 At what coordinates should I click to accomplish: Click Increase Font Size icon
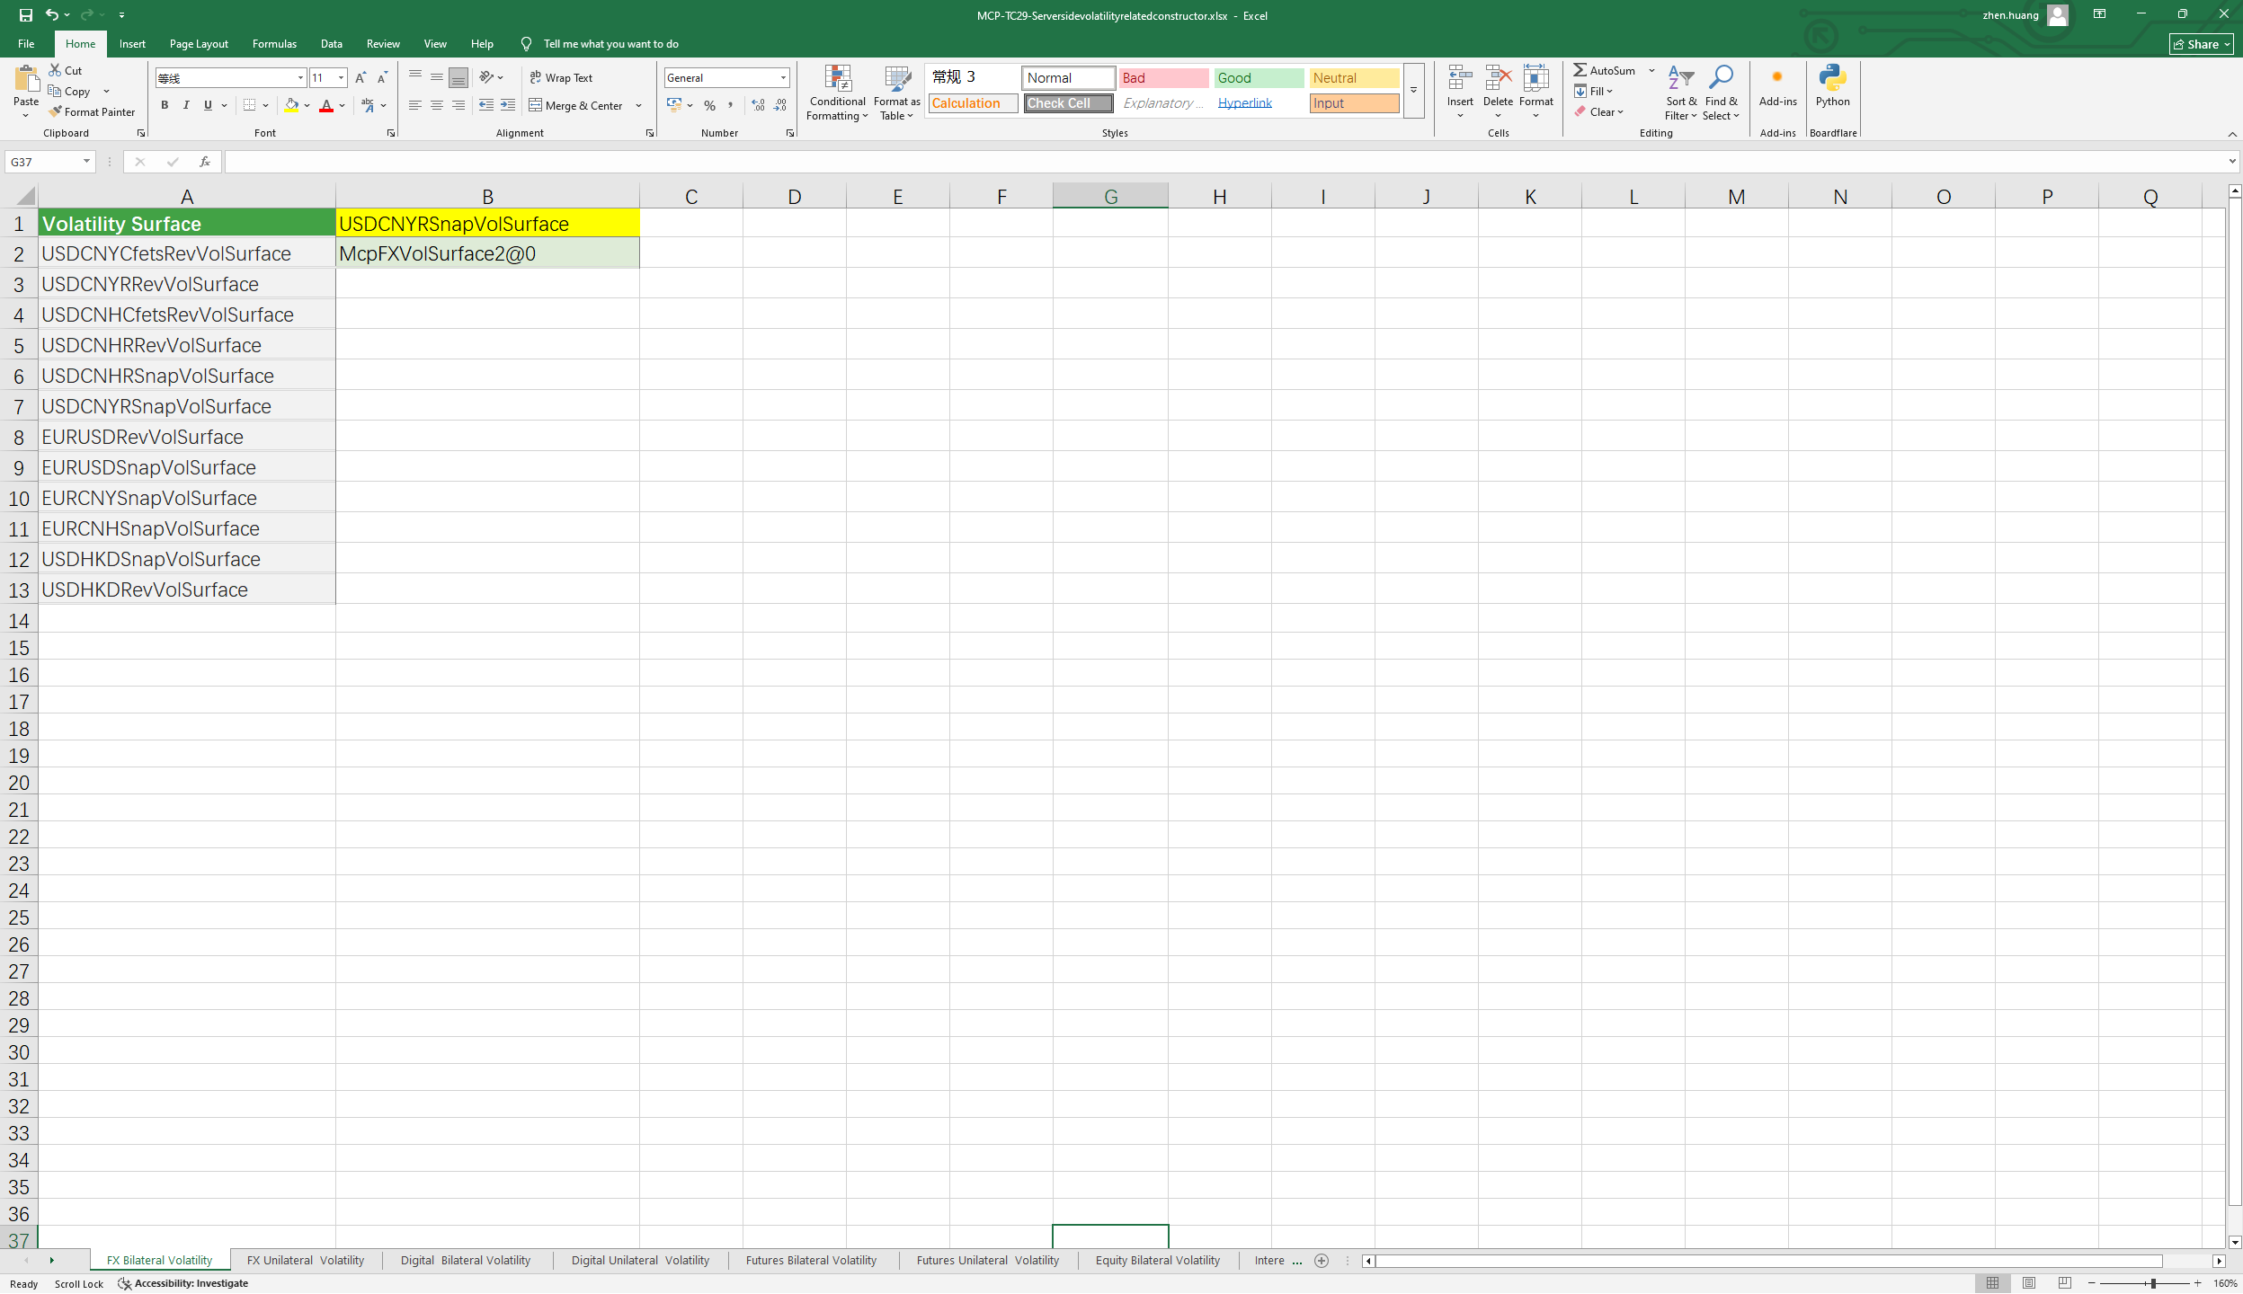pos(360,78)
